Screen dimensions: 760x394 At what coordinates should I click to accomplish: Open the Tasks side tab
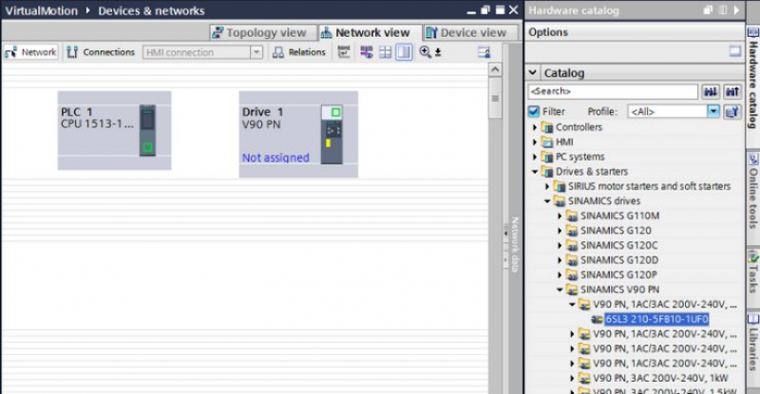pos(752,272)
